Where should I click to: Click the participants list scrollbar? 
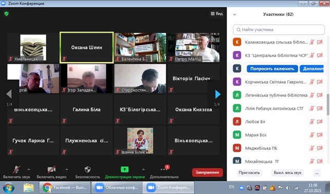pos(328,104)
